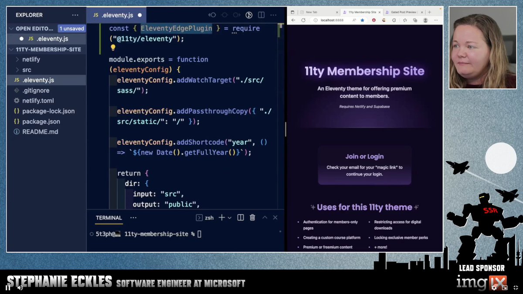Open .eleventy.js under Open Editors

pyautogui.click(x=46, y=39)
